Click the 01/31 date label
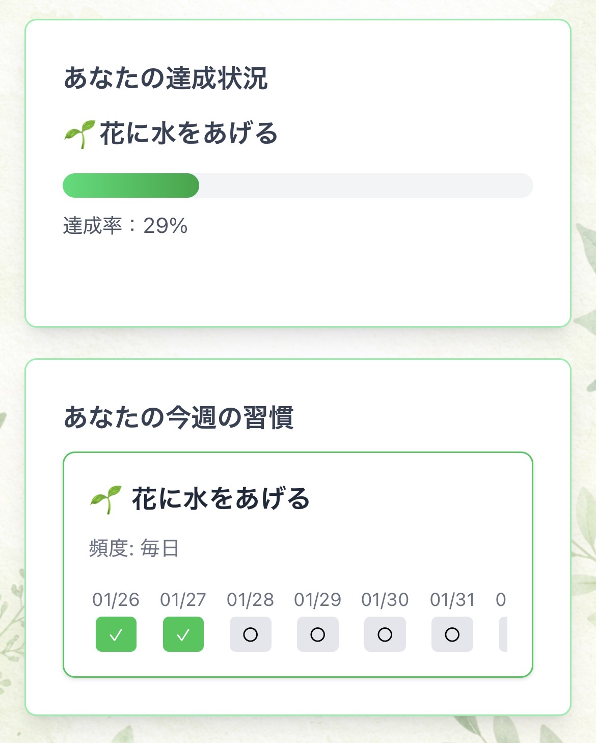 pyautogui.click(x=452, y=600)
